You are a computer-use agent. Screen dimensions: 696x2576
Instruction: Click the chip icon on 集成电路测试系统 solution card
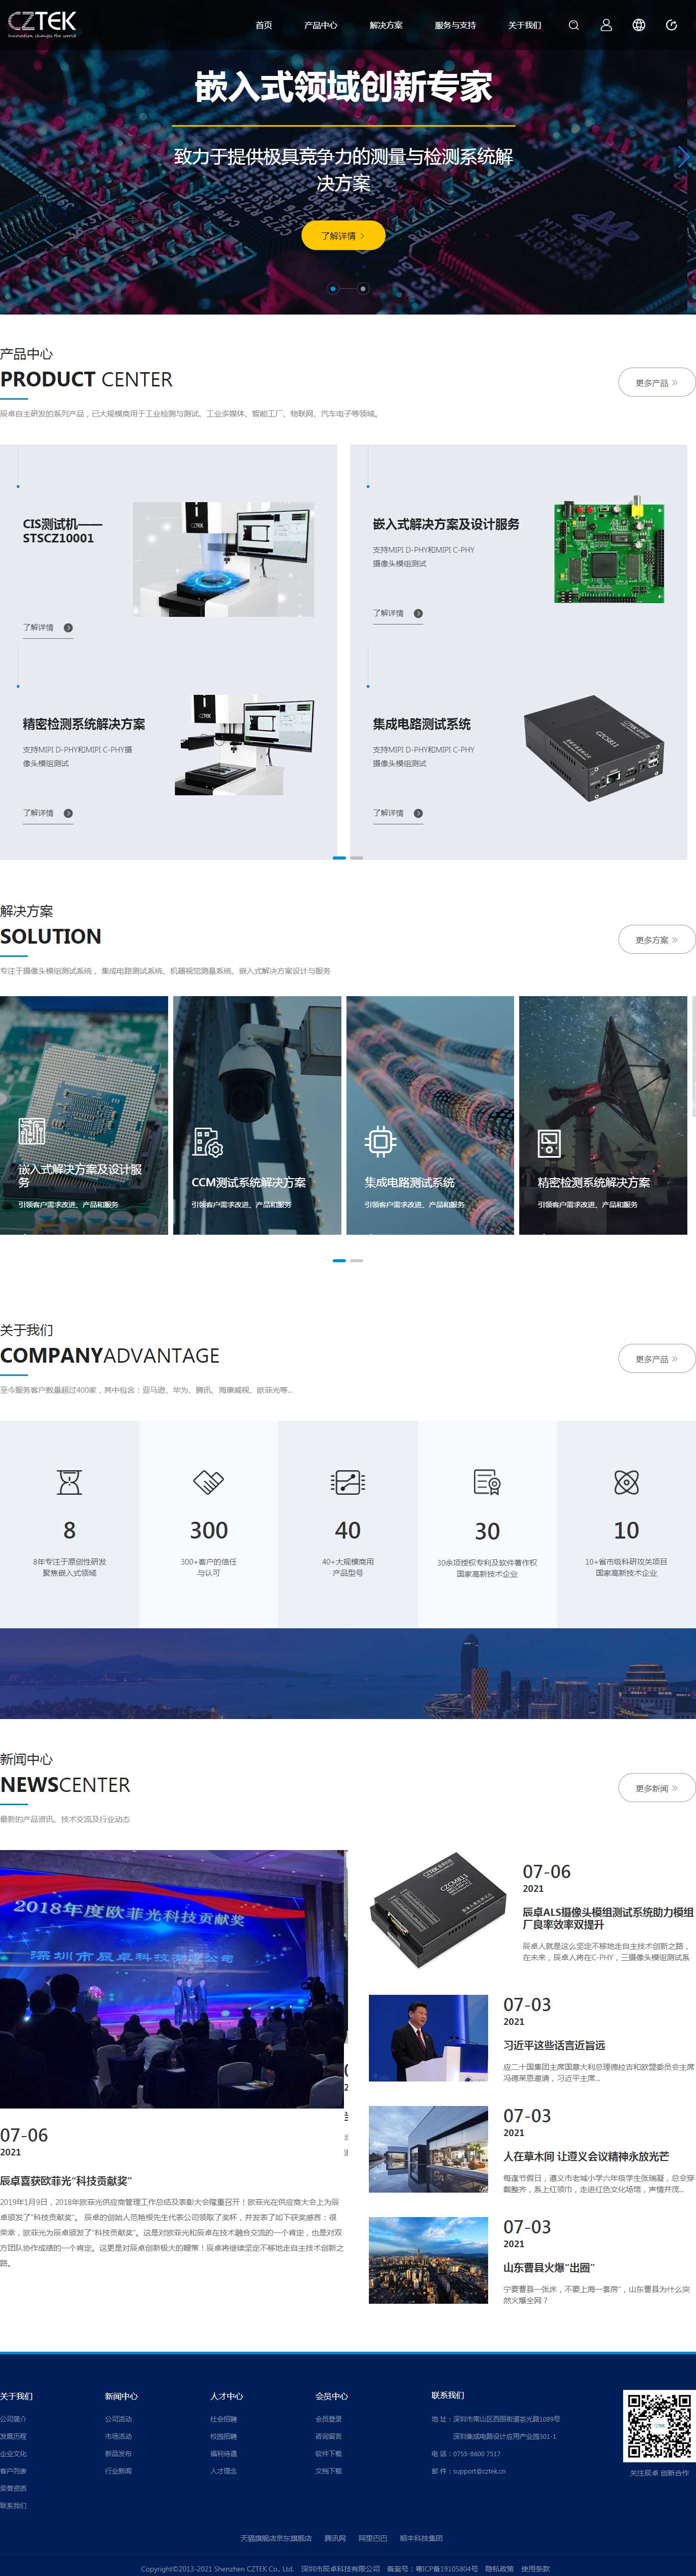pos(381,1141)
